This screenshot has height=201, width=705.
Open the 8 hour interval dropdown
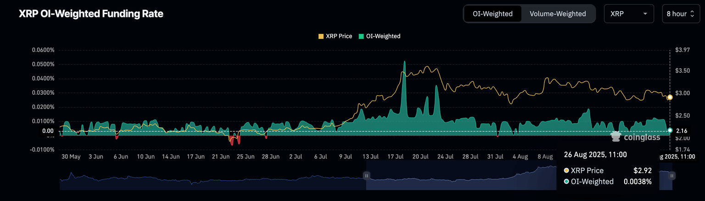click(681, 14)
